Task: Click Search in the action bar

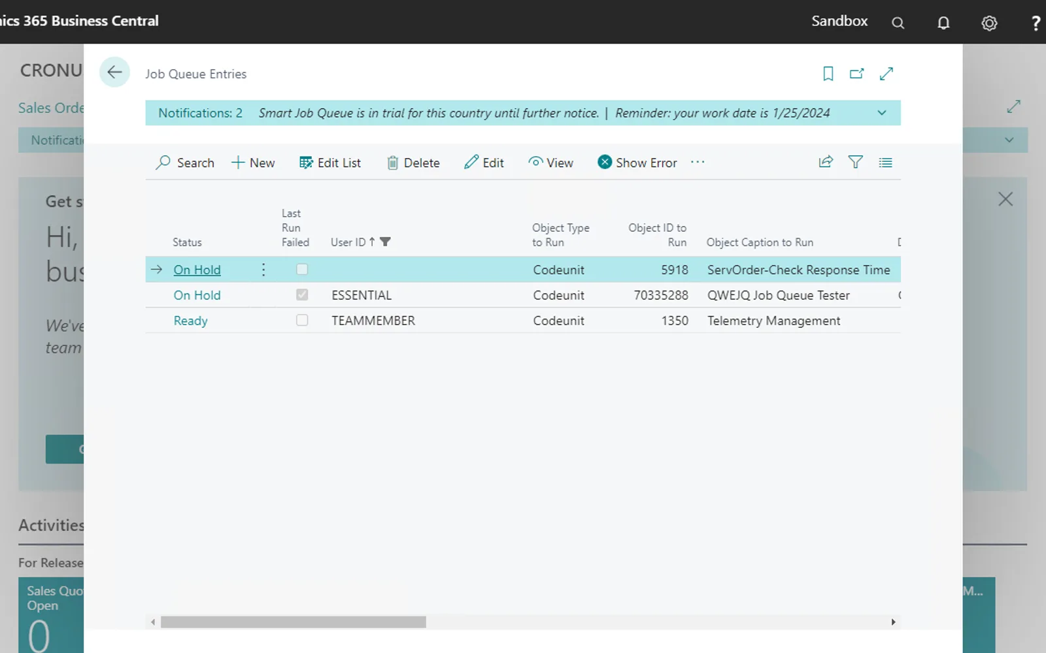Action: [x=185, y=163]
